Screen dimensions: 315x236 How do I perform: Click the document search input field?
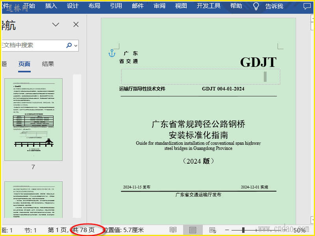[33, 45]
